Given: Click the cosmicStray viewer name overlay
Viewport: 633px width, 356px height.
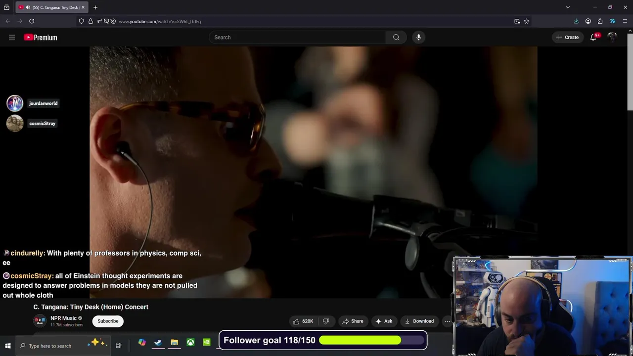Looking at the screenshot, I should click(x=43, y=124).
